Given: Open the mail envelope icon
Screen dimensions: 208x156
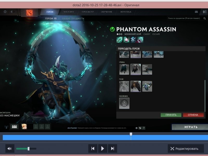Looking at the screenshot, I should click(196, 12).
